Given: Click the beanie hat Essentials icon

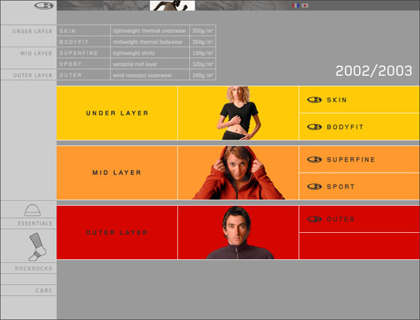Looking at the screenshot, I should [x=32, y=210].
